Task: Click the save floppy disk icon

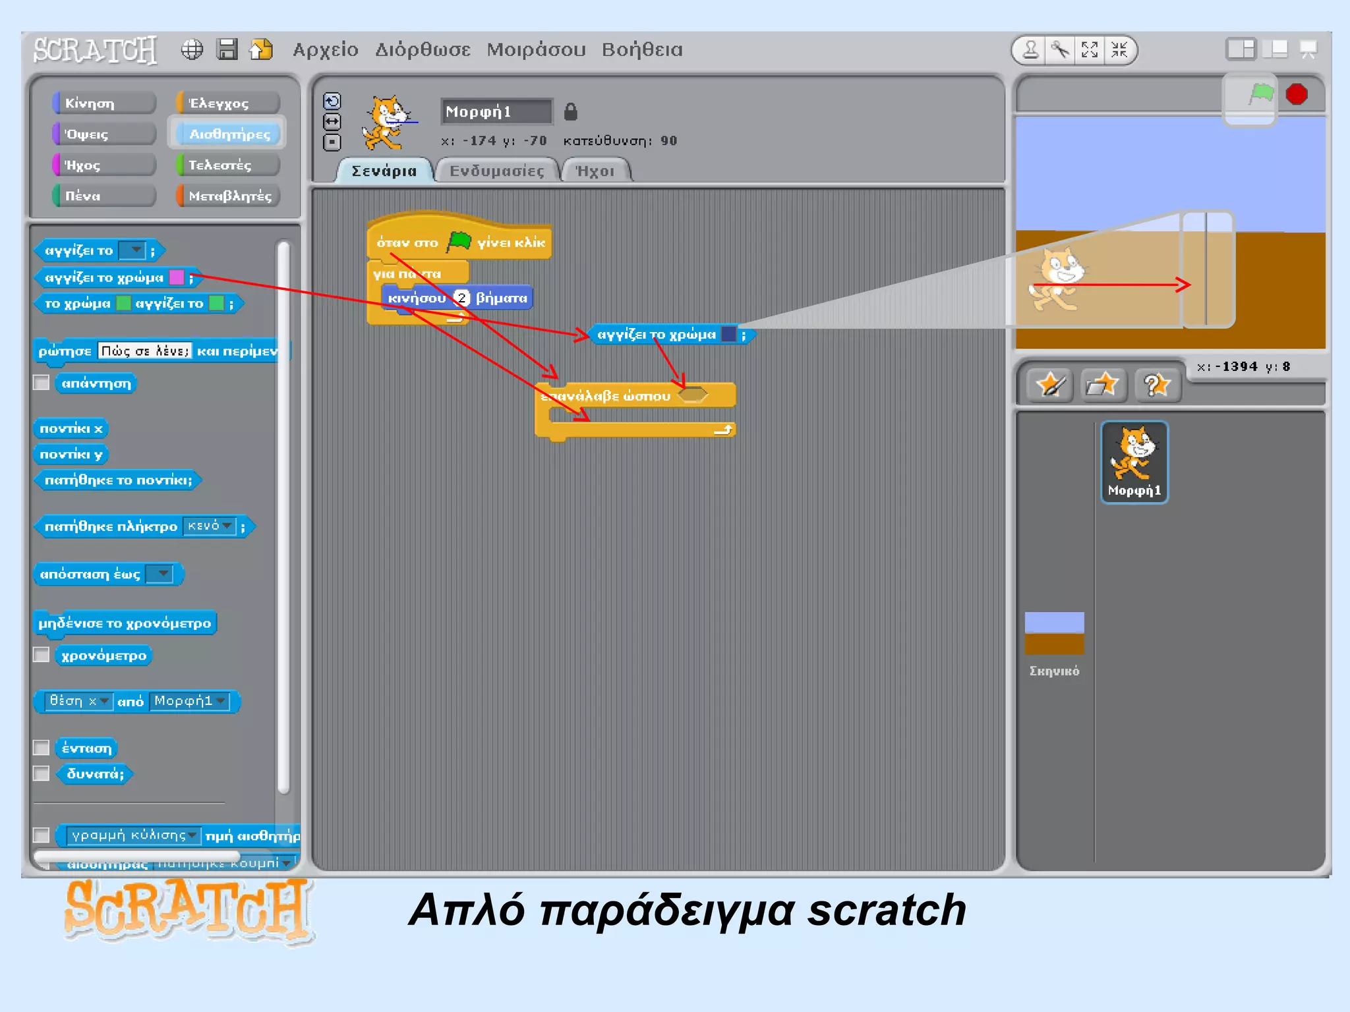Action: click(x=227, y=49)
